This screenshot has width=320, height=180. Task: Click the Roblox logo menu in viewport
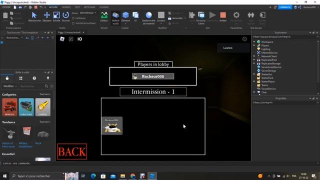click(x=62, y=39)
